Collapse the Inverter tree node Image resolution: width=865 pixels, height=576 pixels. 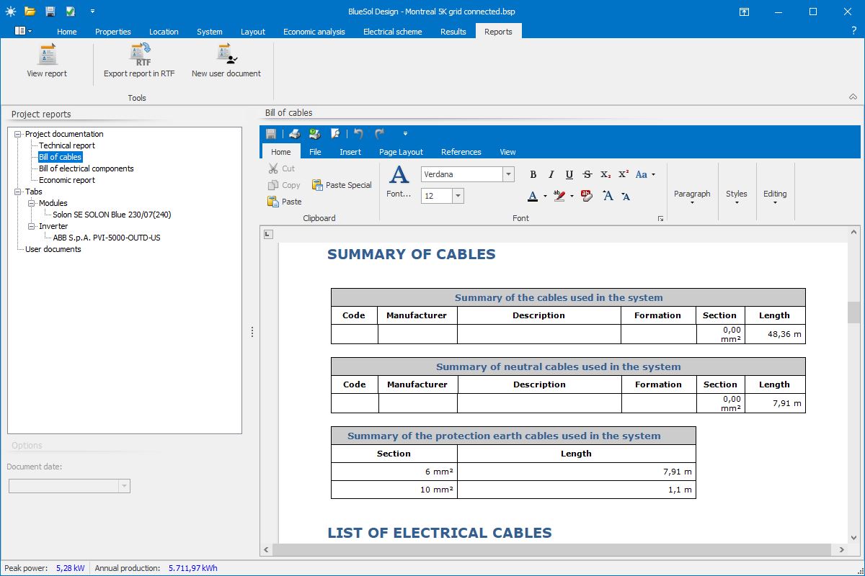[x=32, y=226]
